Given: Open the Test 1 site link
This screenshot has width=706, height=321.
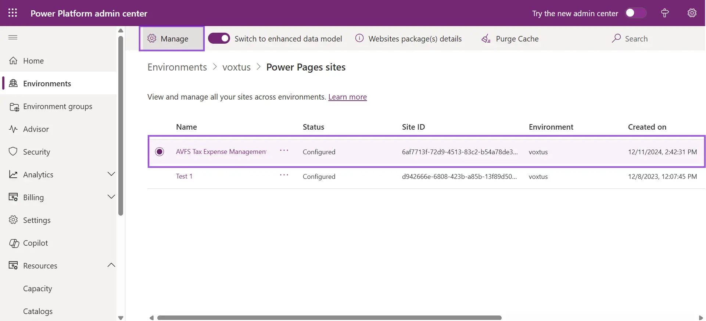Looking at the screenshot, I should 184,176.
